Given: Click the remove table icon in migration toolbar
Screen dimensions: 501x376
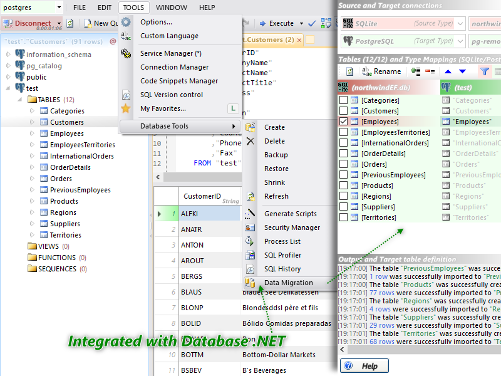Looking at the screenshot, I should [x=430, y=71].
